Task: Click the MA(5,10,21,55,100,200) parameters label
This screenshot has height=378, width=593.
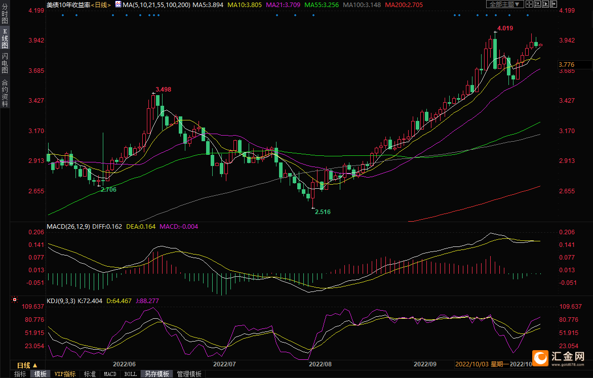Action: pyautogui.click(x=156, y=5)
